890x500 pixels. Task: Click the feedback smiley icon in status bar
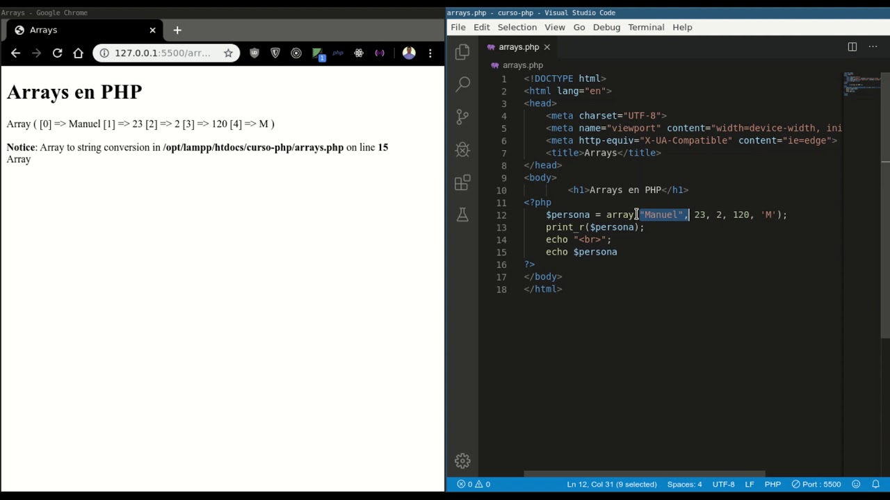coord(857,484)
